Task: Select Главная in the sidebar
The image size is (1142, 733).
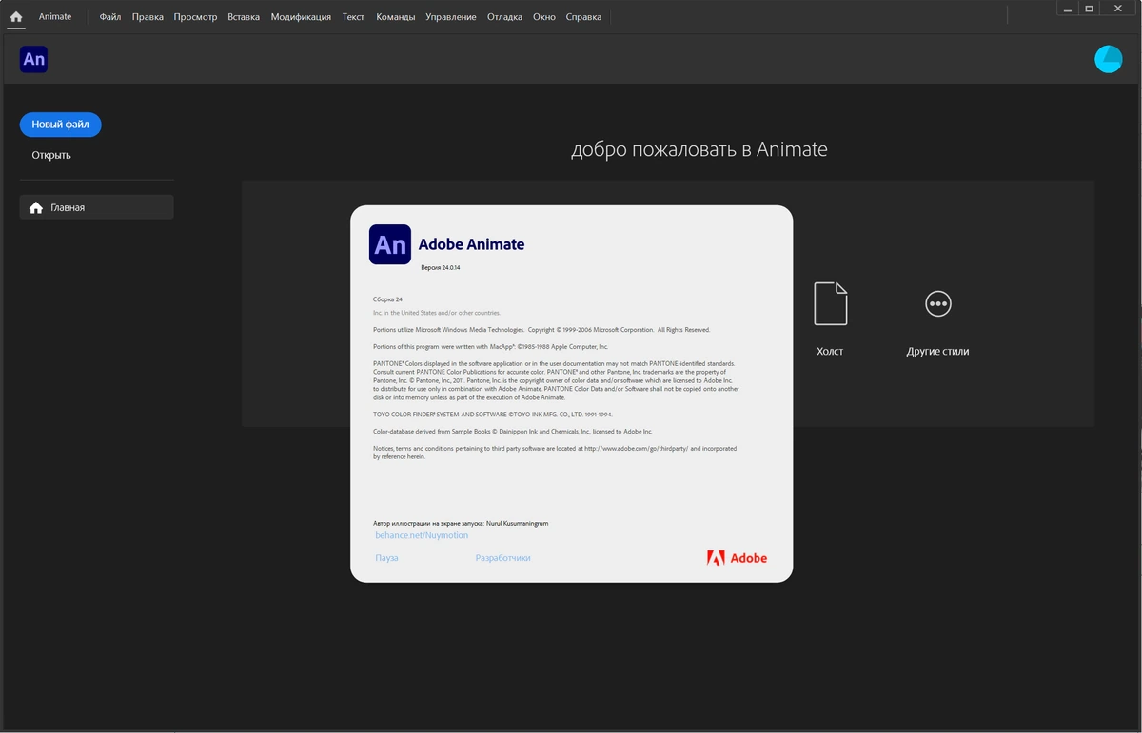Action: [96, 207]
